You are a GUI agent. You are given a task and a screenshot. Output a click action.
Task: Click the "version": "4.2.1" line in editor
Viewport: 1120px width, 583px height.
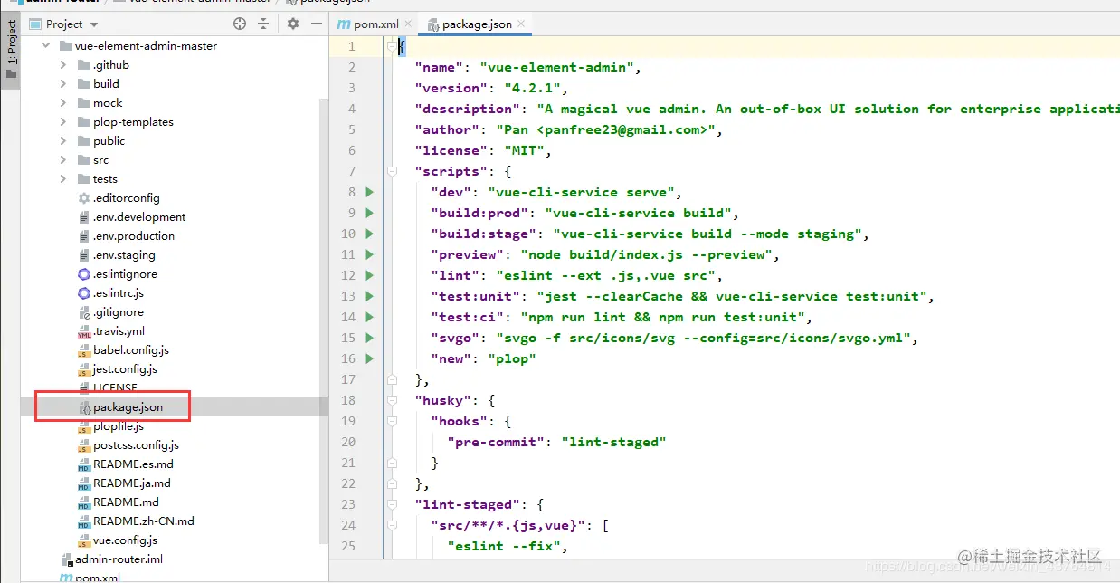pos(491,88)
